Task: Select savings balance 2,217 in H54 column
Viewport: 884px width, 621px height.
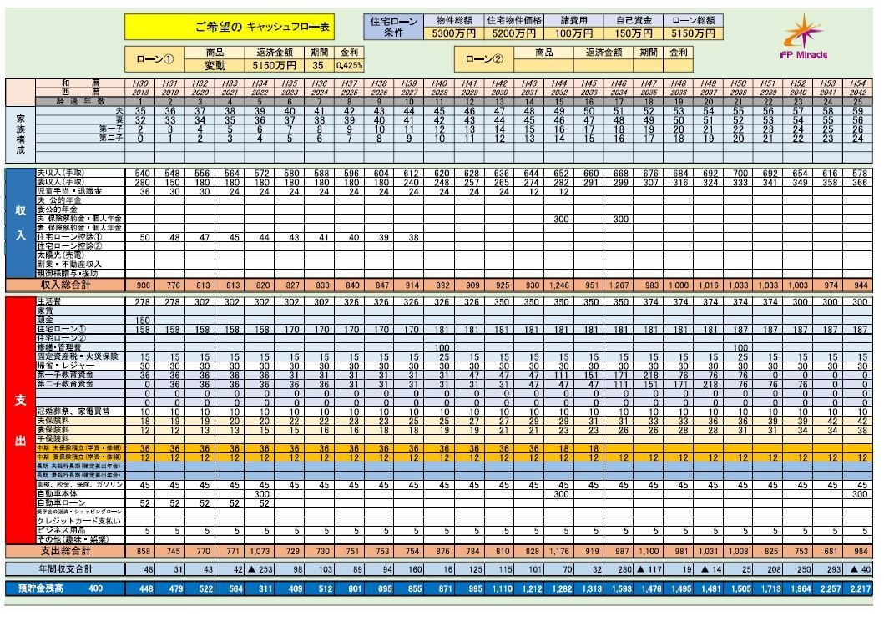Action: [x=857, y=589]
